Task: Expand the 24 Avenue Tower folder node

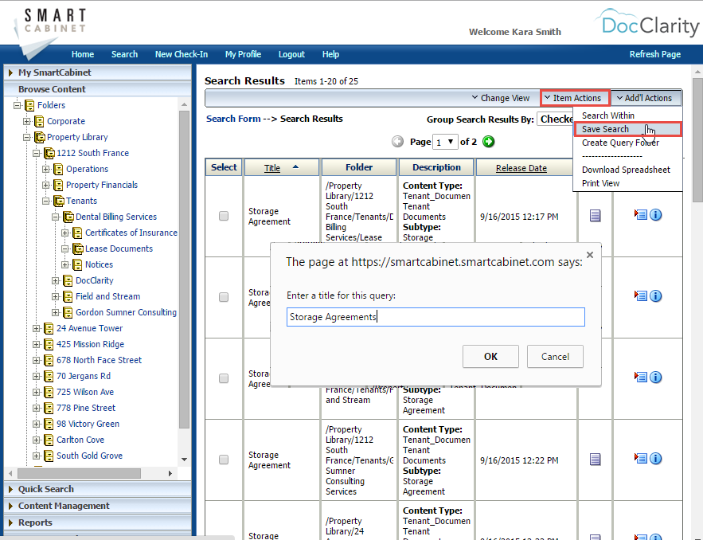Action: point(37,328)
